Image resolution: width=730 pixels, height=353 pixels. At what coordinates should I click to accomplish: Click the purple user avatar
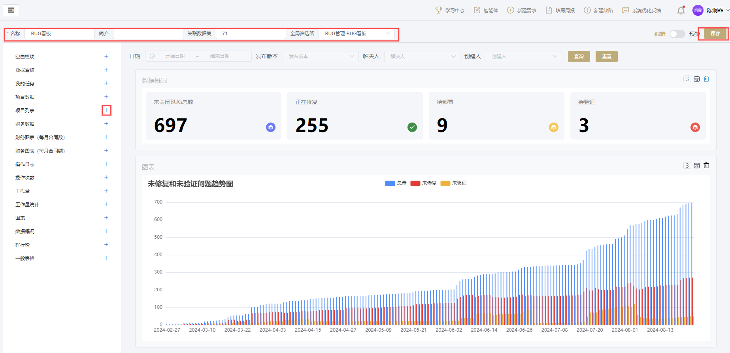698,10
